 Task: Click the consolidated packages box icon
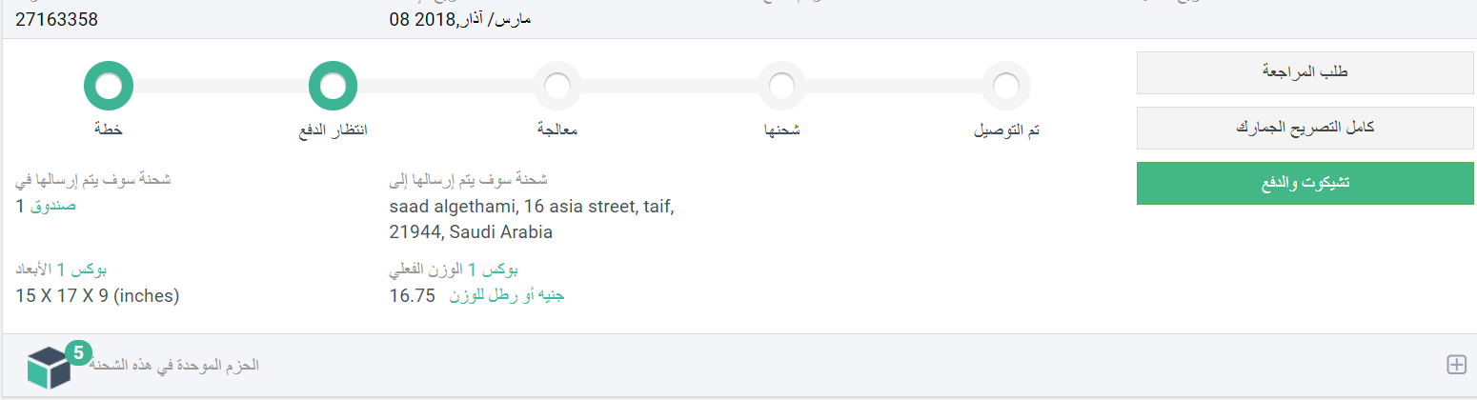[x=50, y=369]
